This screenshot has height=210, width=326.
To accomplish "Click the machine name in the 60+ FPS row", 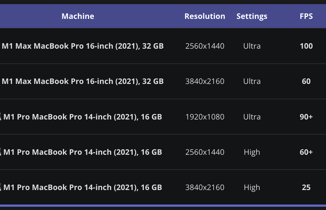I will [x=83, y=152].
